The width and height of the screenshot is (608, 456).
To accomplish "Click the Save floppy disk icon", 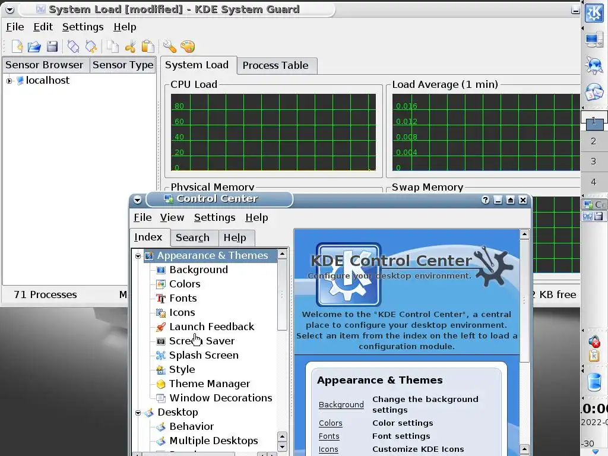I will (52, 46).
